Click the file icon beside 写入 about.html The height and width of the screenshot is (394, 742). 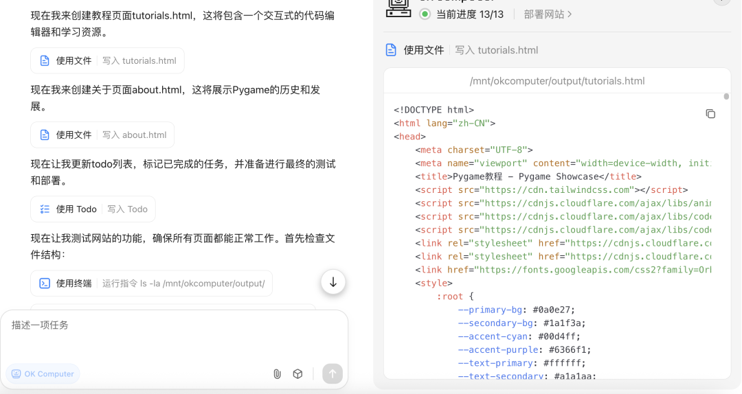tap(45, 135)
